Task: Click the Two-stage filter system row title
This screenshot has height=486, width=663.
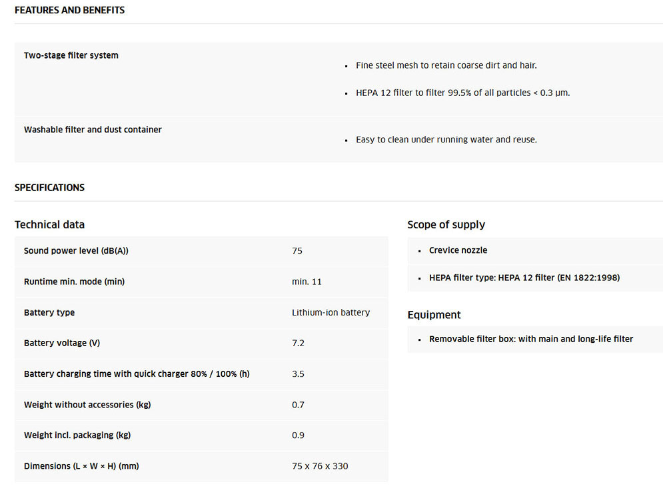Action: [x=71, y=55]
